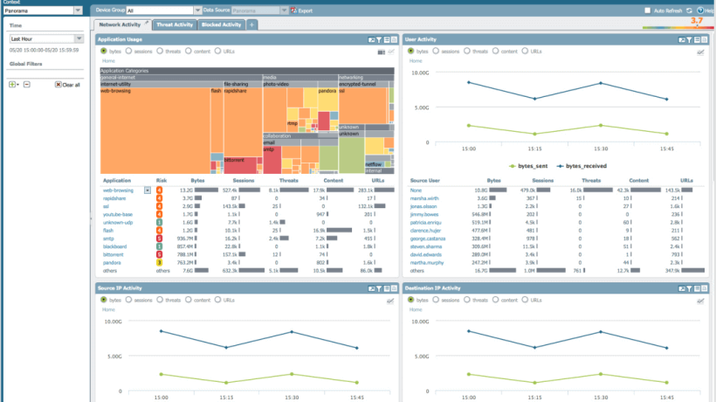Click line chart icon in User Activity panel

[x=699, y=52]
